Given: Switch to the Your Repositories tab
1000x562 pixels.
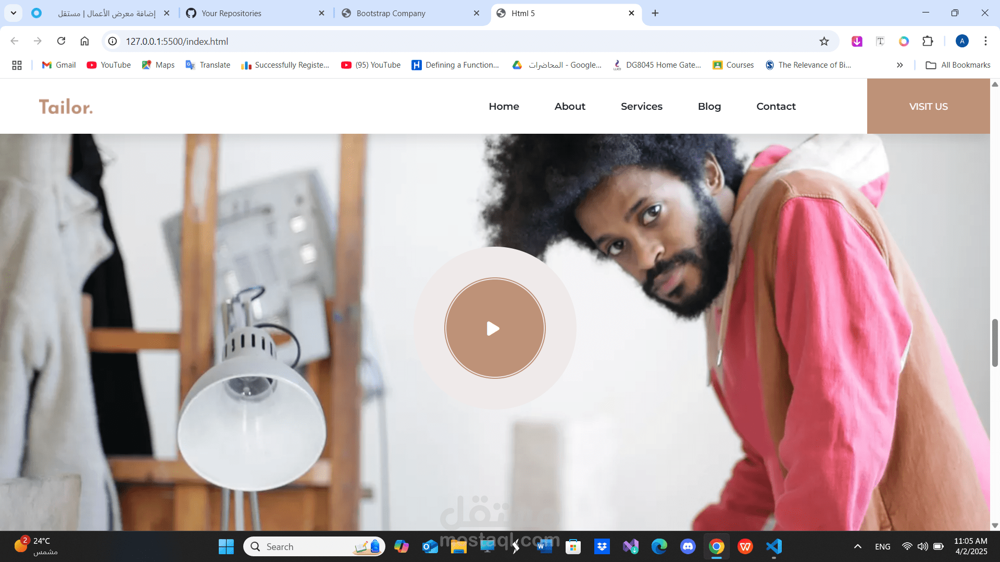Looking at the screenshot, I should [x=231, y=13].
